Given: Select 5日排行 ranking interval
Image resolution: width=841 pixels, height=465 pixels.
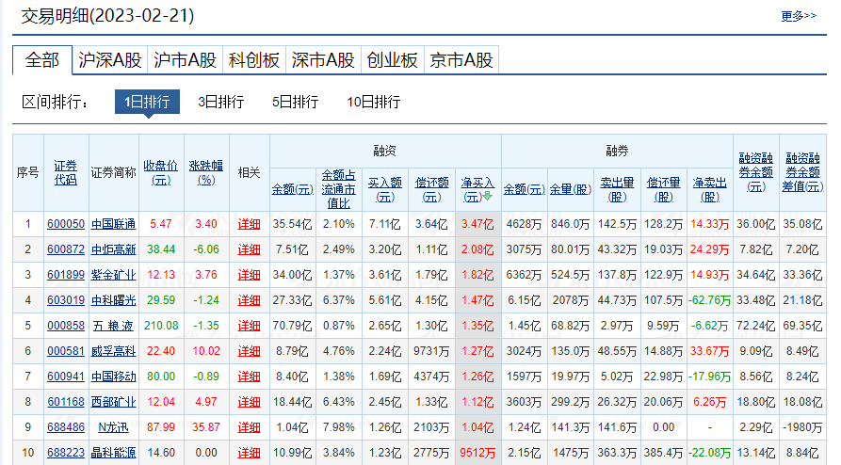Looking at the screenshot, I should point(295,102).
